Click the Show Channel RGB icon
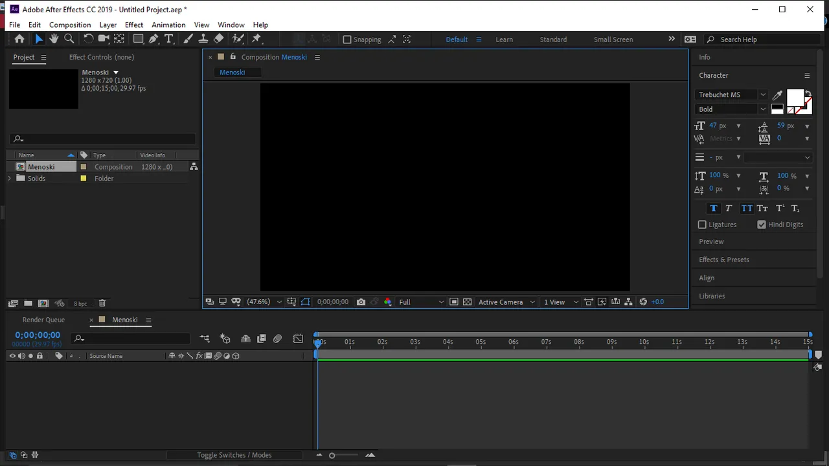 click(x=388, y=302)
